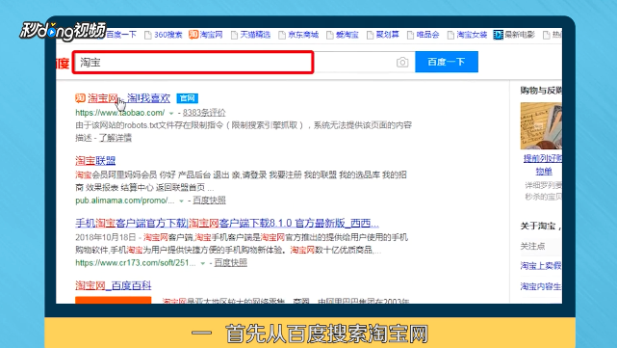617x348 pixels.
Task: Click the page icon beside 爱淘宝 bookmark
Action: point(330,35)
